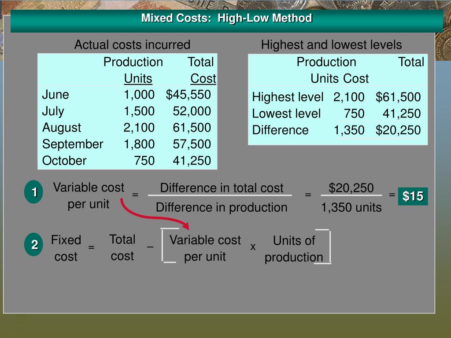Click the '$20,250' difference table cell
Screen dimensions: 451x338
click(398, 130)
